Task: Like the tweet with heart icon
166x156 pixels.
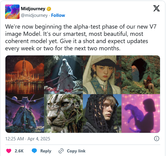Action: pos(9,151)
